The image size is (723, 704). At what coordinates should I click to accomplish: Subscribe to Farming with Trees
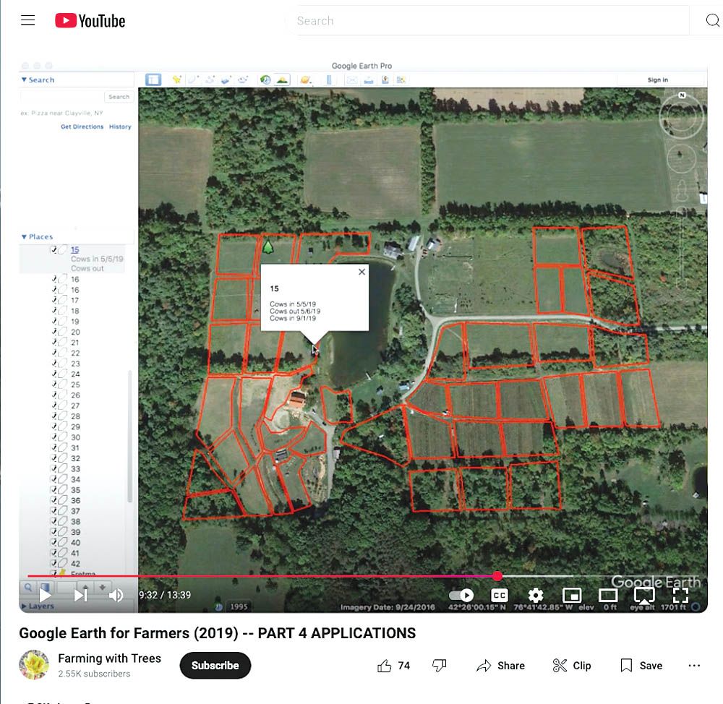pos(215,666)
